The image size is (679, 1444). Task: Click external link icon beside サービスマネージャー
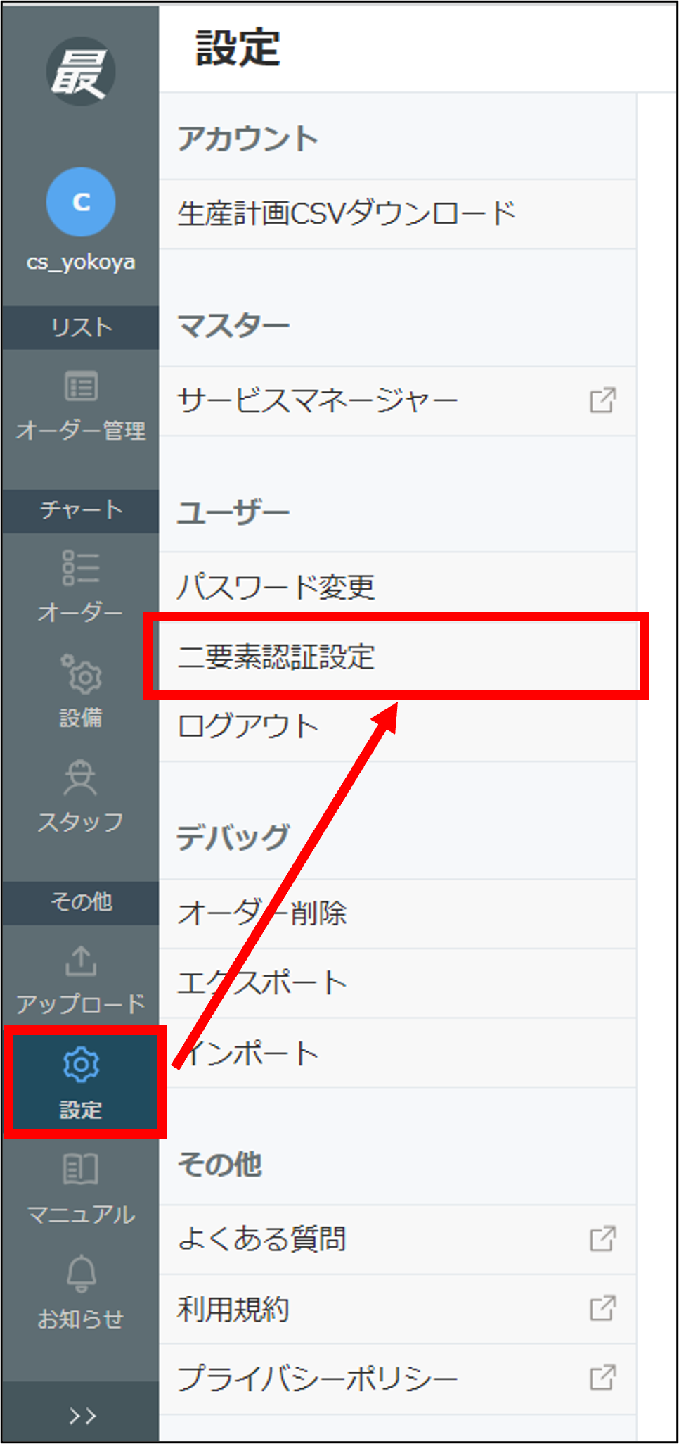pos(602,400)
